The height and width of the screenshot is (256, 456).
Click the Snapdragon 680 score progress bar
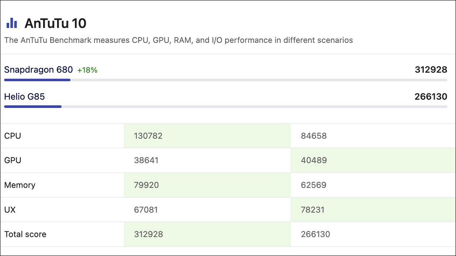point(226,80)
